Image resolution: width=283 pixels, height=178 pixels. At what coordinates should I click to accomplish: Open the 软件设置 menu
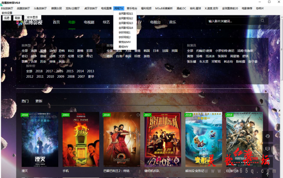coord(7,13)
